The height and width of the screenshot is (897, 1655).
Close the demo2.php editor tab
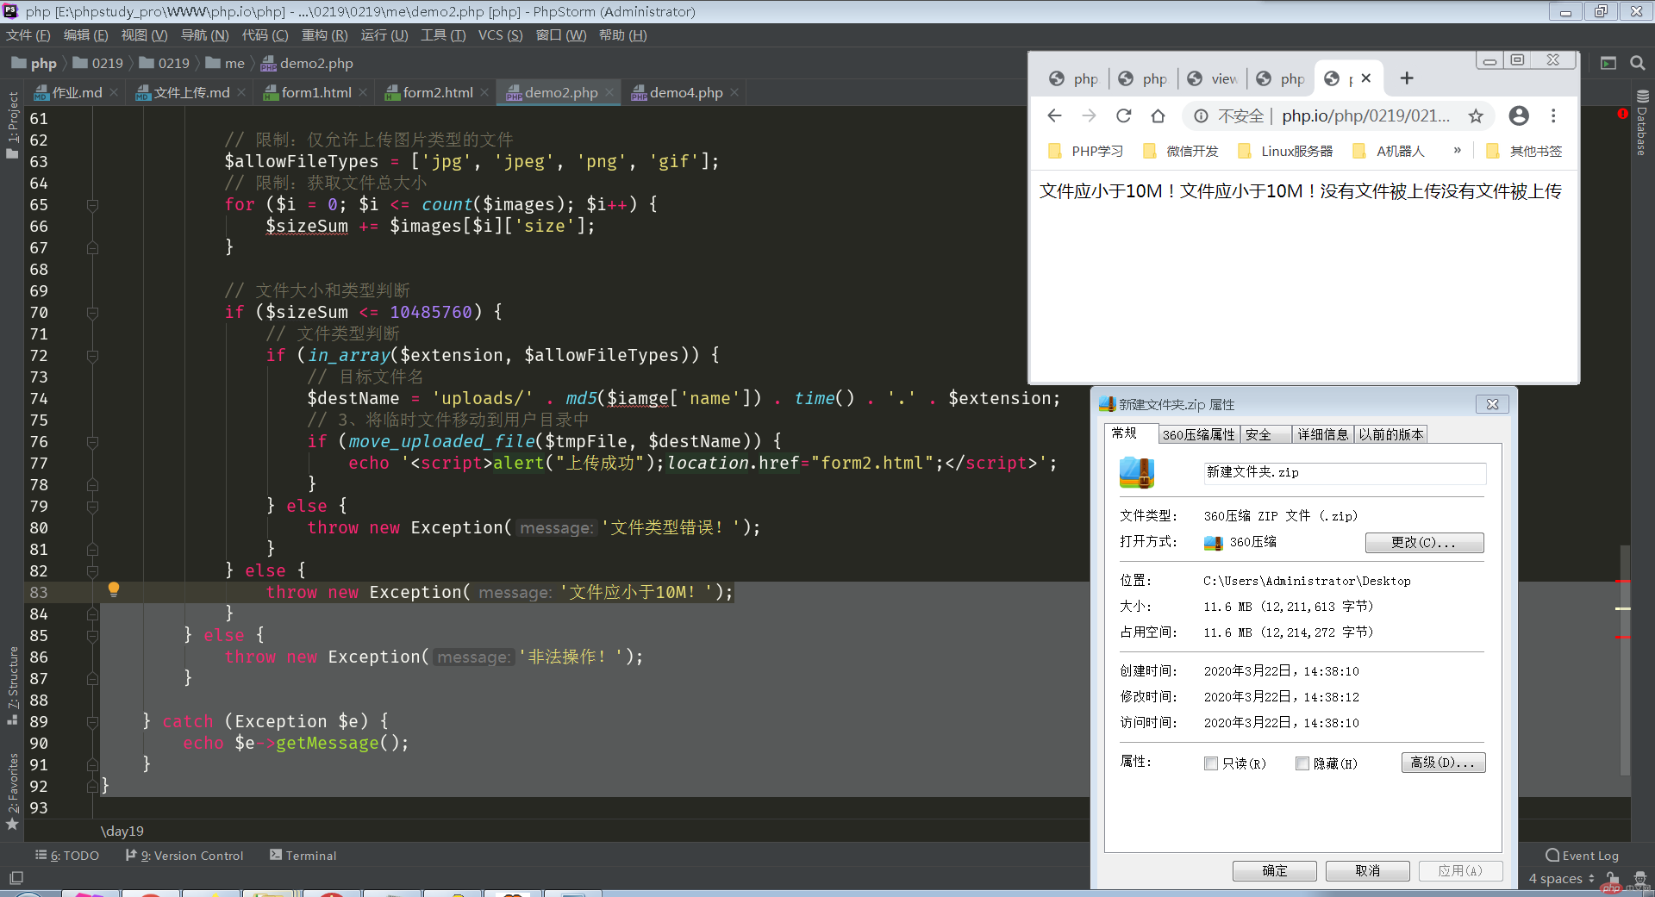pos(609,92)
